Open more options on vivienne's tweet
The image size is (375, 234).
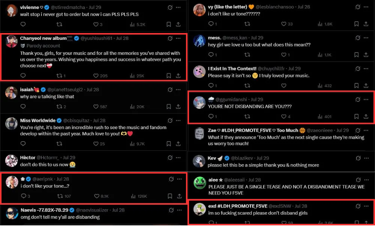point(178,7)
